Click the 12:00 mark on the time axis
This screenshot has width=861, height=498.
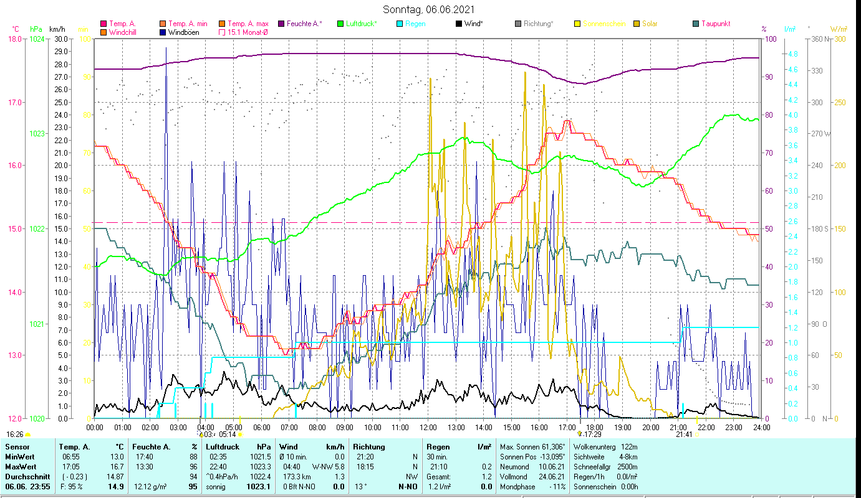point(429,427)
